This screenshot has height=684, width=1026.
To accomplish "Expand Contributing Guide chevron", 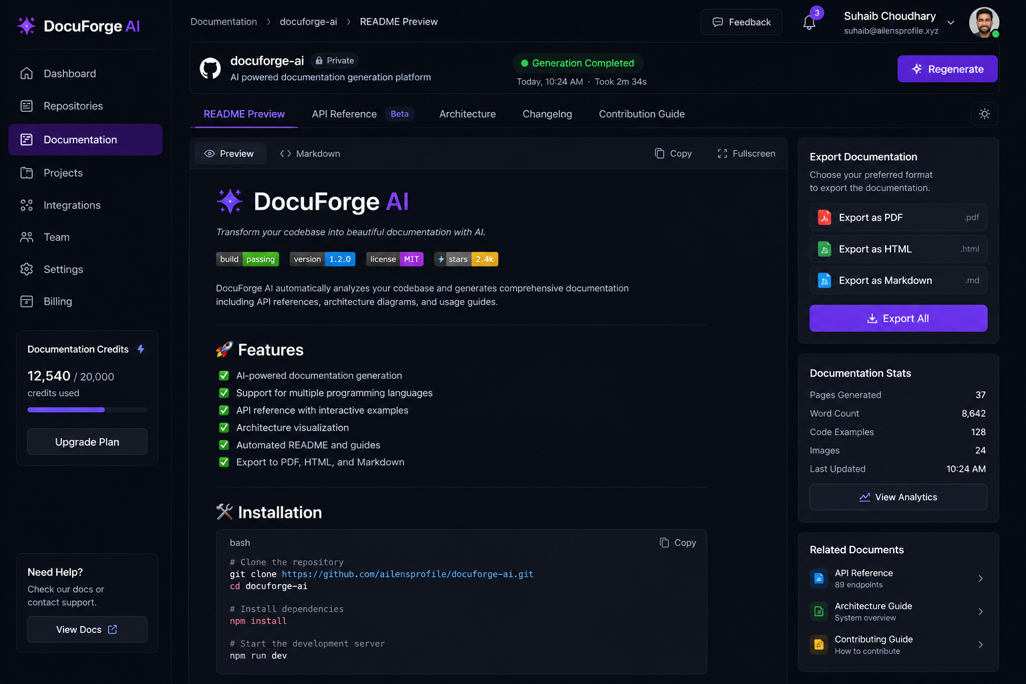I will (981, 645).
